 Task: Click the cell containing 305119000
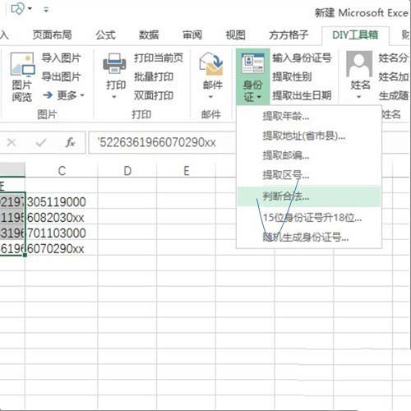click(62, 202)
